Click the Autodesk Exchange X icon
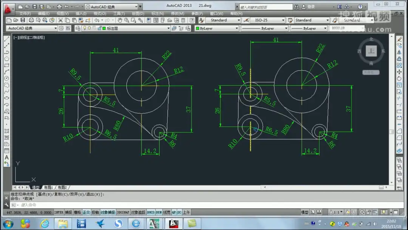This screenshot has width=408, height=230. pos(339,7)
